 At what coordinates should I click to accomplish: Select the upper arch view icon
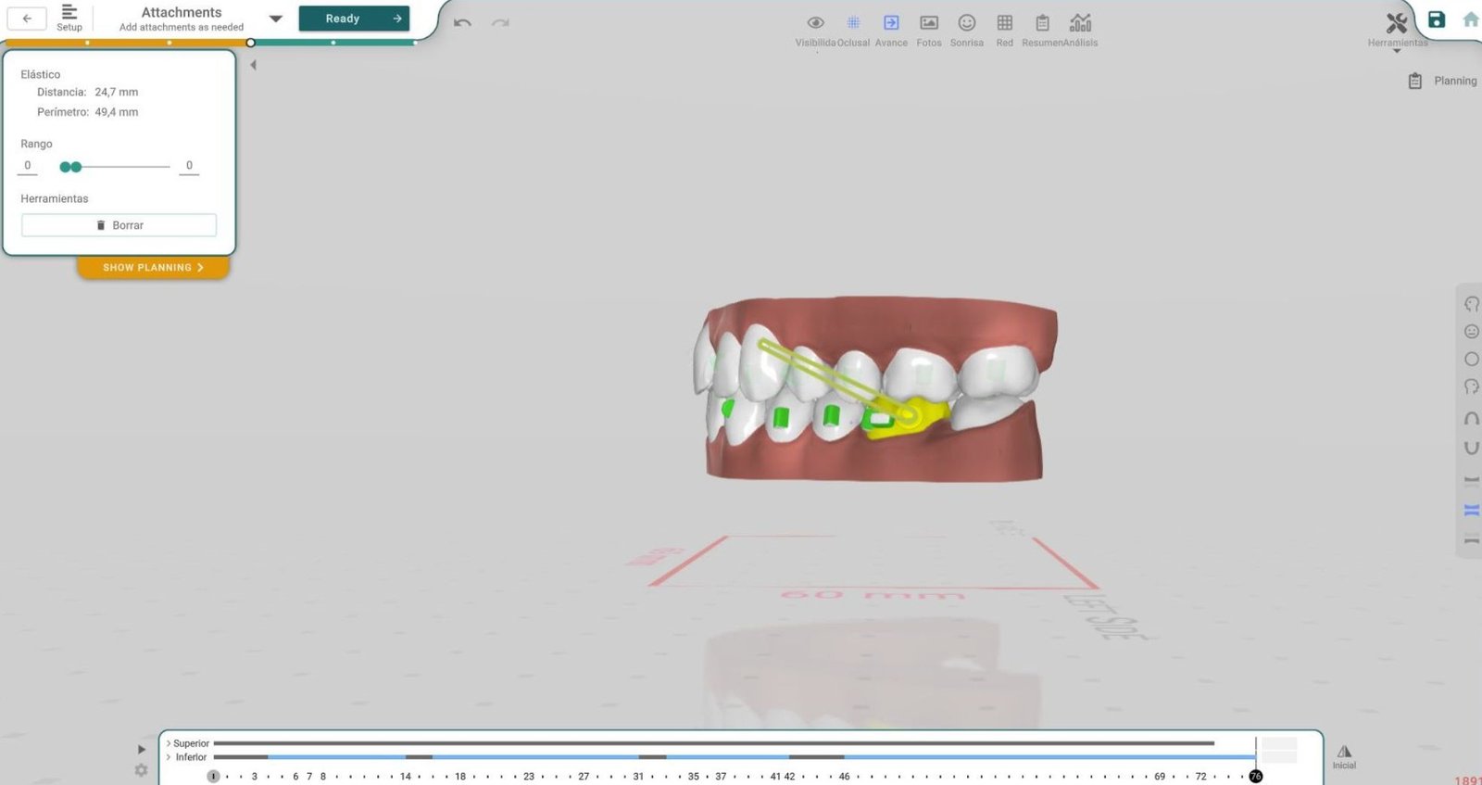tap(1471, 419)
